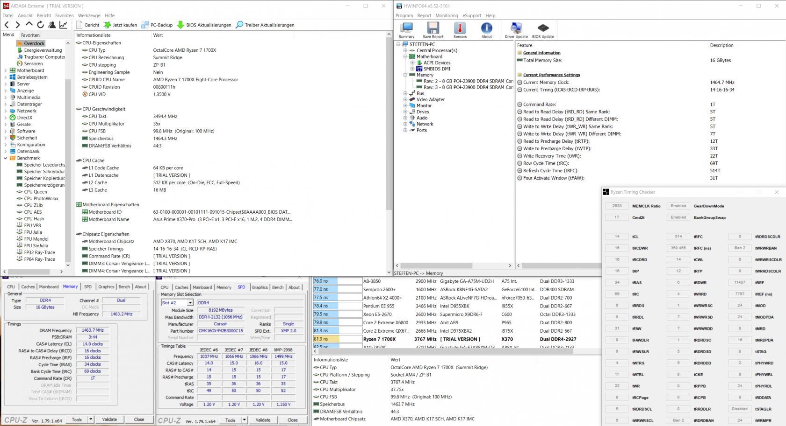Click the AIDA64 up-level arrow
This screenshot has height=426, width=786.
click(x=29, y=24)
